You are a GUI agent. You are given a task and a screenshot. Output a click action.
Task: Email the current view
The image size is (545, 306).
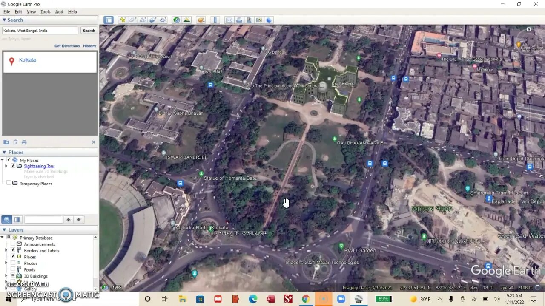(x=229, y=20)
